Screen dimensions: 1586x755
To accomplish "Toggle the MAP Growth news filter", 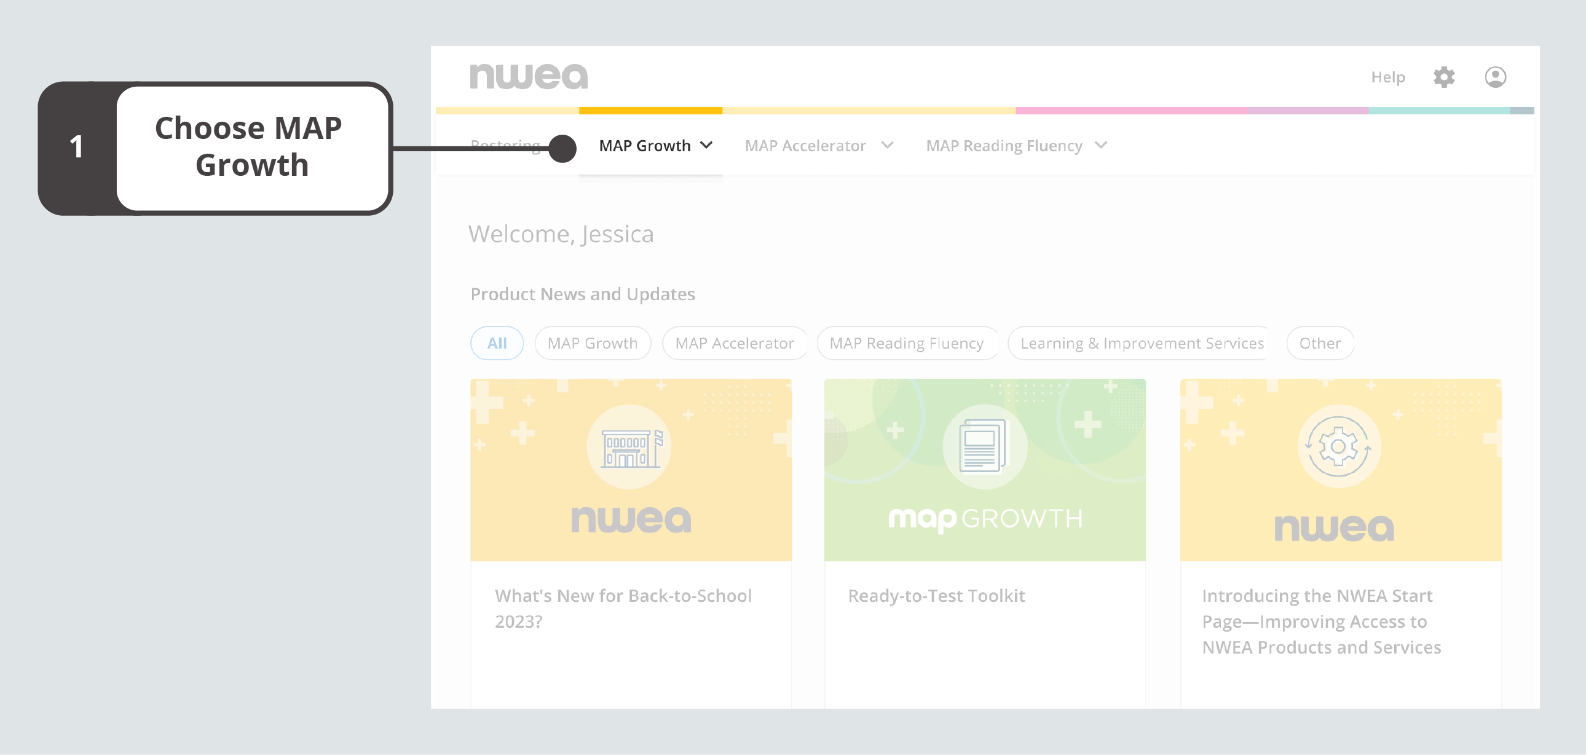I will [592, 343].
